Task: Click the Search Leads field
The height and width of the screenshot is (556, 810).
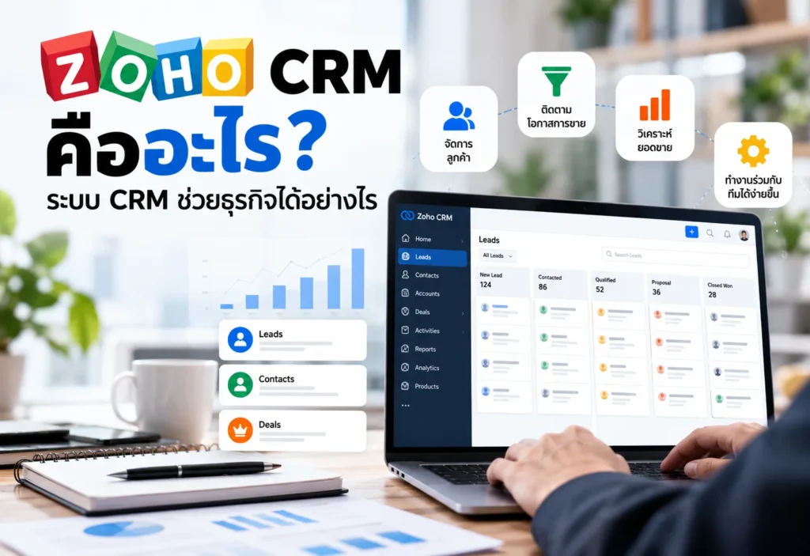Action: click(x=675, y=255)
